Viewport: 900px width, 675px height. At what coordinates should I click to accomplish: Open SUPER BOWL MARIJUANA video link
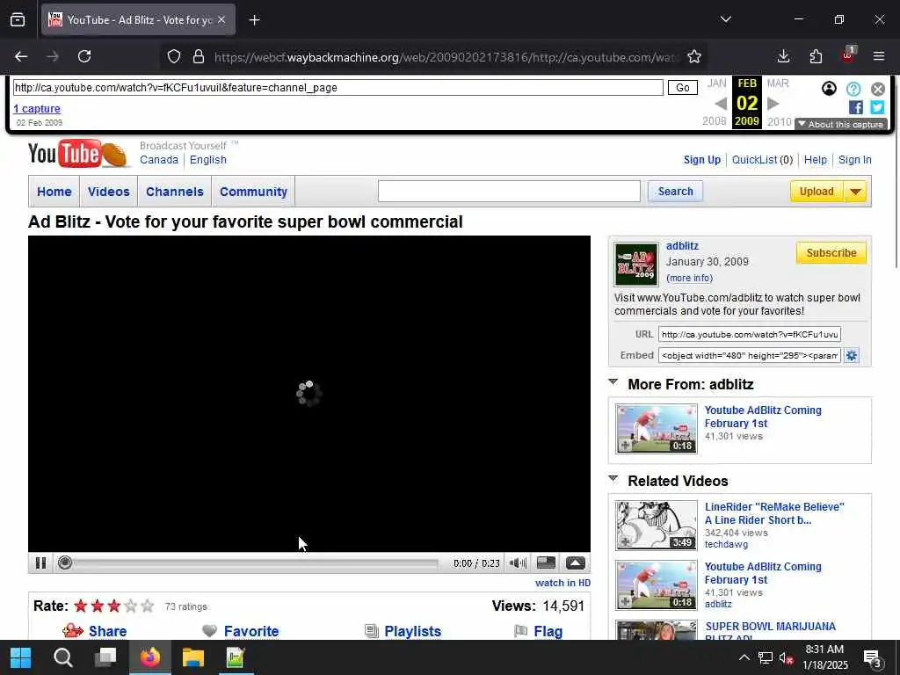[x=770, y=631]
